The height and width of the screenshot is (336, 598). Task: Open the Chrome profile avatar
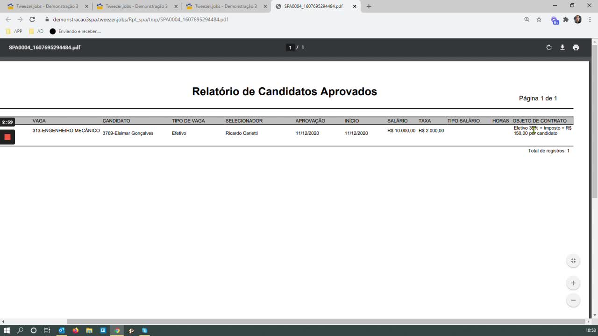[x=577, y=20]
